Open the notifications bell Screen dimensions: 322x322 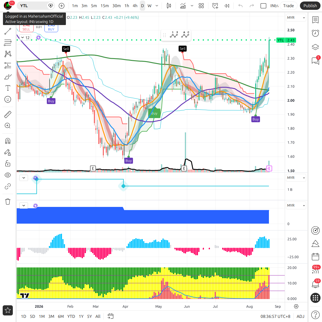315,284
